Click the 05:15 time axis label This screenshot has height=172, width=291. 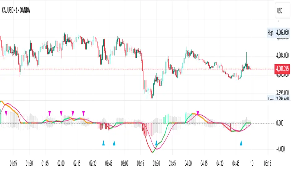point(268,164)
